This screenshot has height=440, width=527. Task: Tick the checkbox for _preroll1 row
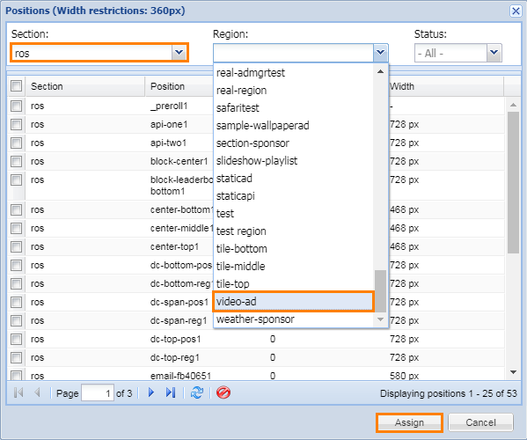point(16,106)
